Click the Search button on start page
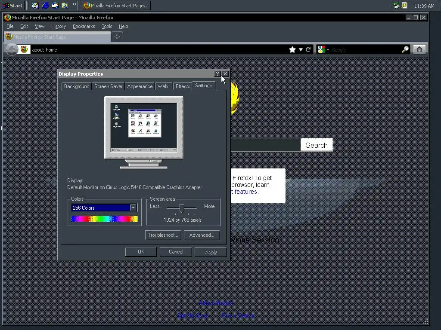This screenshot has height=330, width=441. (x=317, y=145)
